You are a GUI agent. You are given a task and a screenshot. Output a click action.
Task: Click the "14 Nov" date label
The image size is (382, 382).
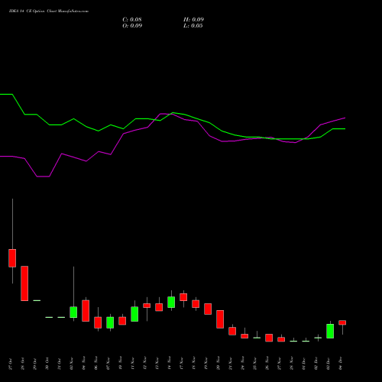[169, 363]
